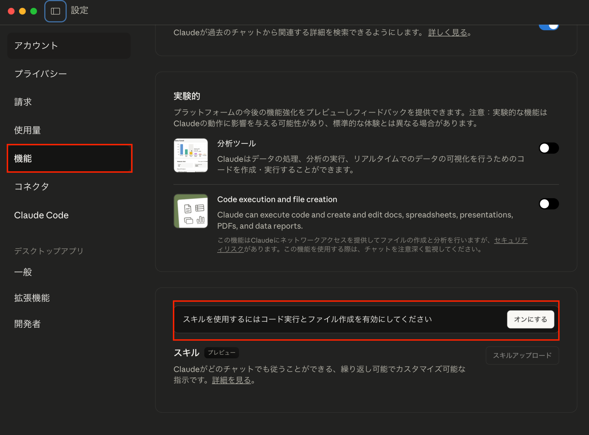
Task: Select プライバシー in the sidebar
Action: [41, 74]
